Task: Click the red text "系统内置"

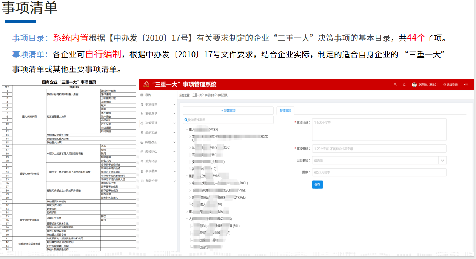Action: tap(71, 38)
